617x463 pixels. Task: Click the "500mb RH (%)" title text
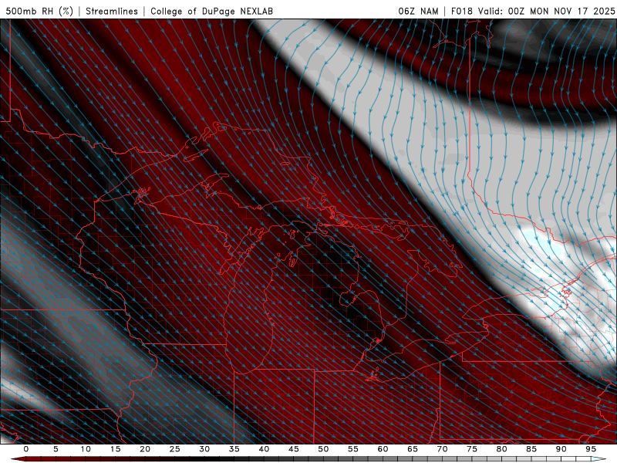(x=39, y=11)
